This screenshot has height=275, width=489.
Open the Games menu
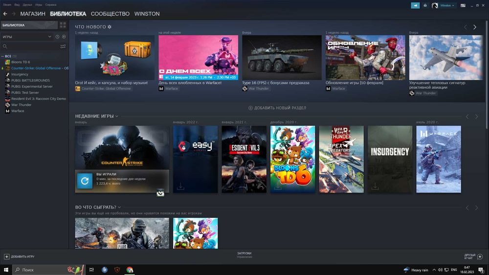coord(38,5)
